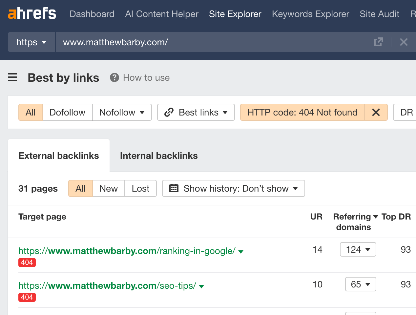Screen dimensions: 416x315
Task: Click inside the site URL input field
Action: 148,42
